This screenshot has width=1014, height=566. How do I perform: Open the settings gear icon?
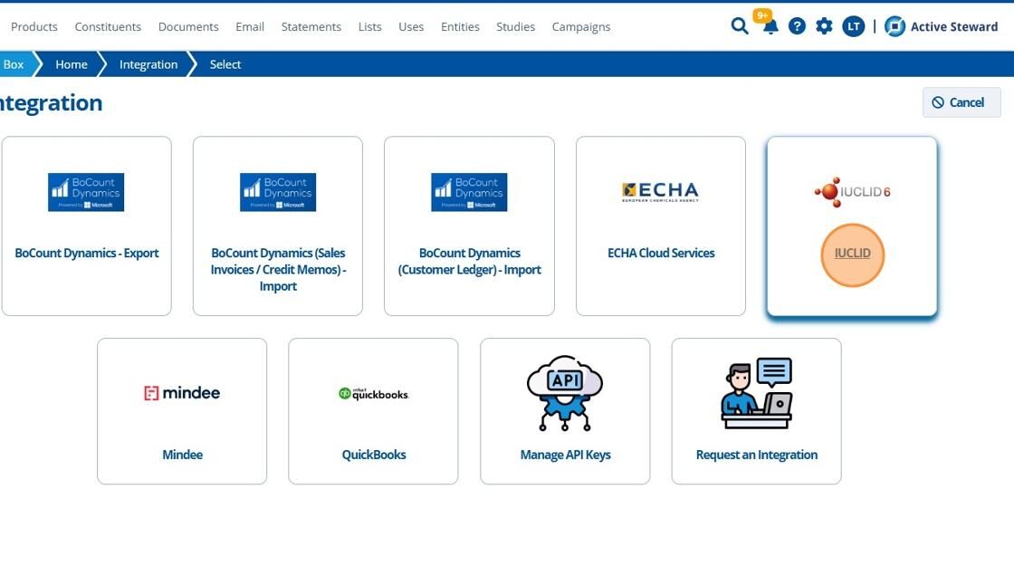click(824, 26)
